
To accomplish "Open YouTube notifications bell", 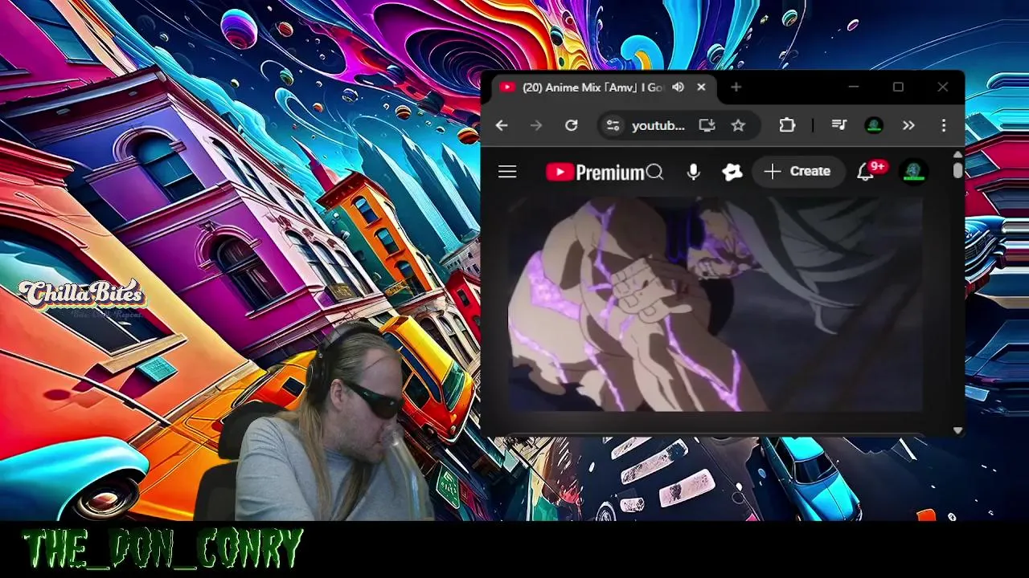I will click(866, 172).
